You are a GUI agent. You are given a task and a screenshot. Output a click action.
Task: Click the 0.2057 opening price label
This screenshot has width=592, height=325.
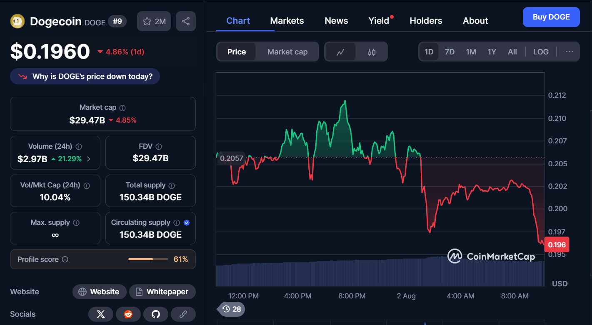(x=231, y=158)
